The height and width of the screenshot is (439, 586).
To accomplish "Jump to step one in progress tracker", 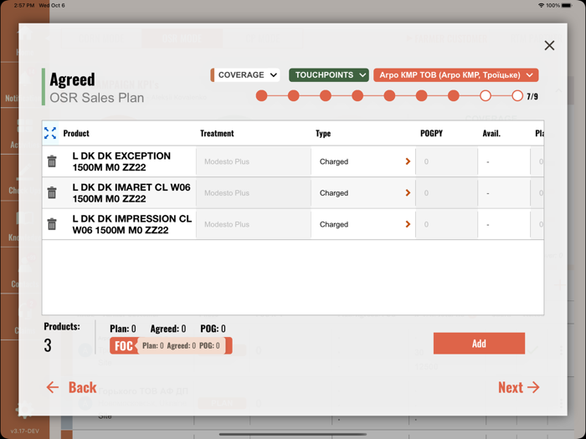I will pyautogui.click(x=261, y=96).
